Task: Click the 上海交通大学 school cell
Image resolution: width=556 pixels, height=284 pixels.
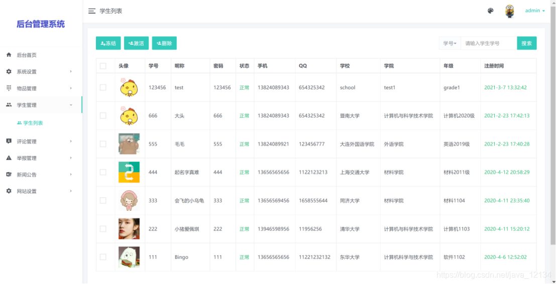Action: 355,173
